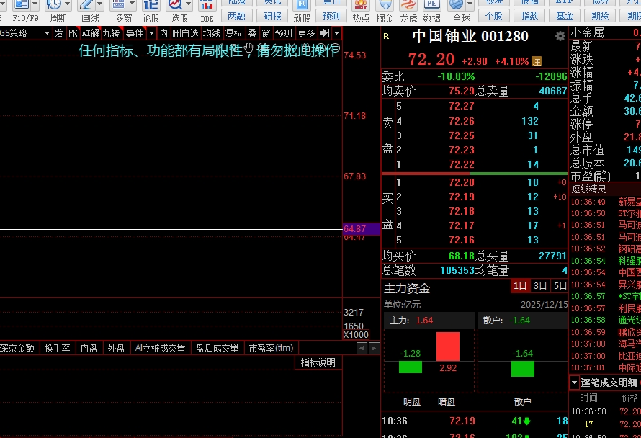
Task: Click the purple 64.87 price axis marker
Action: [362, 228]
